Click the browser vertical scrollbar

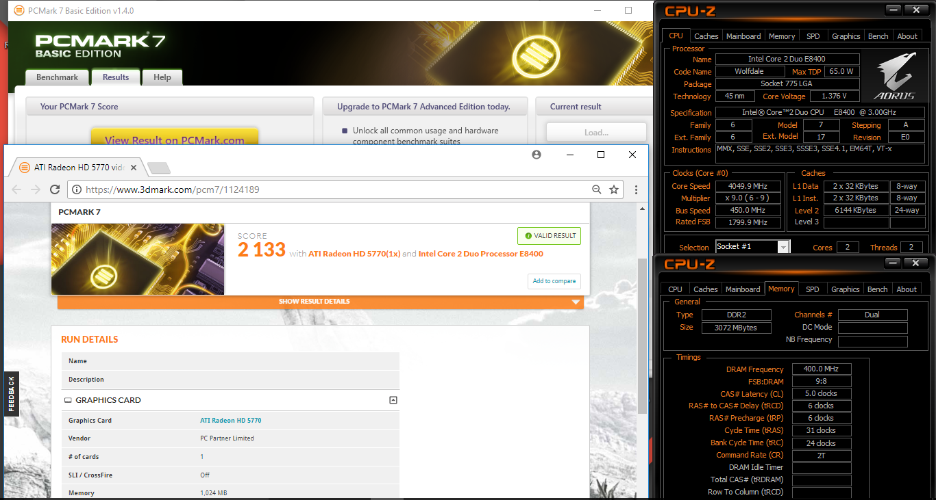(x=642, y=335)
